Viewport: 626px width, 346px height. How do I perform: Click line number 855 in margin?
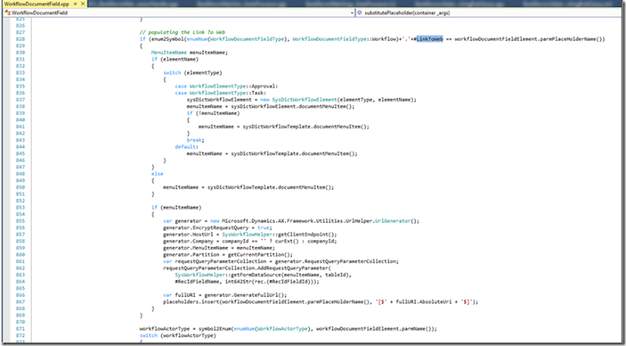pyautogui.click(x=20, y=221)
